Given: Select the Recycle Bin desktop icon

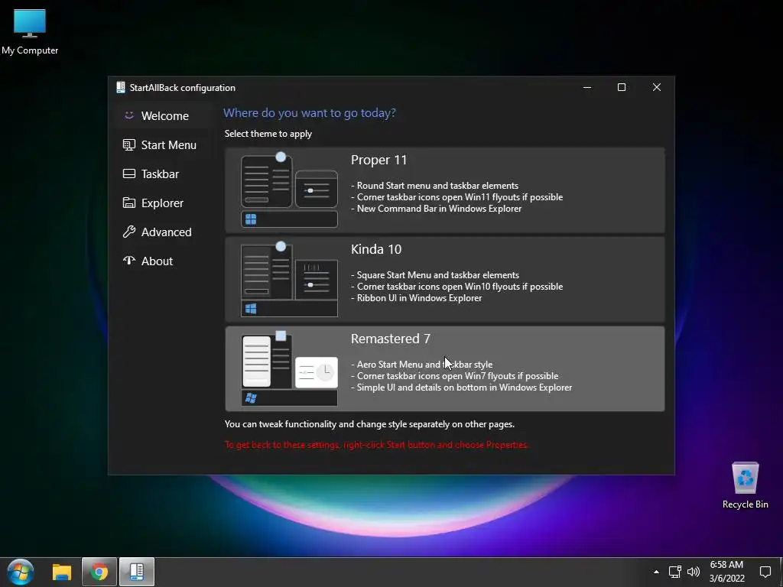Looking at the screenshot, I should coord(745,485).
